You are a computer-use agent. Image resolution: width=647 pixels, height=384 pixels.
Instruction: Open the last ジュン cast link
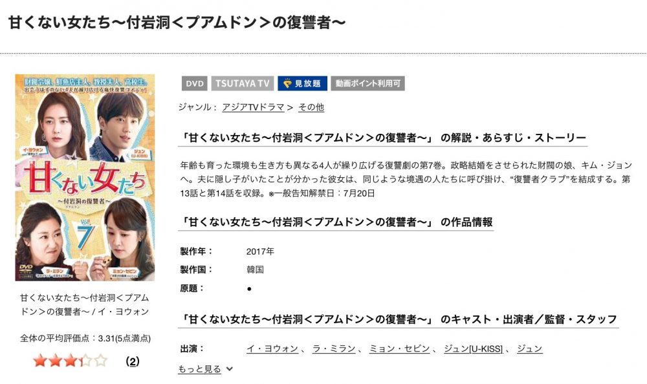point(530,349)
